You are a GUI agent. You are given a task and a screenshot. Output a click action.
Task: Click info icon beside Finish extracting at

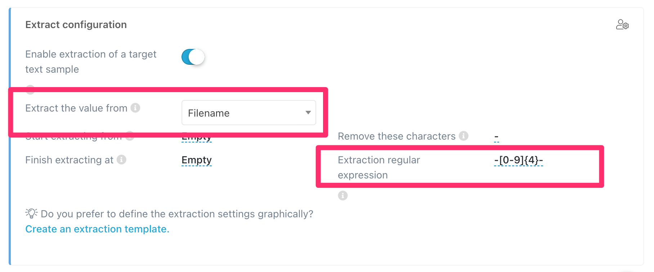point(122,159)
